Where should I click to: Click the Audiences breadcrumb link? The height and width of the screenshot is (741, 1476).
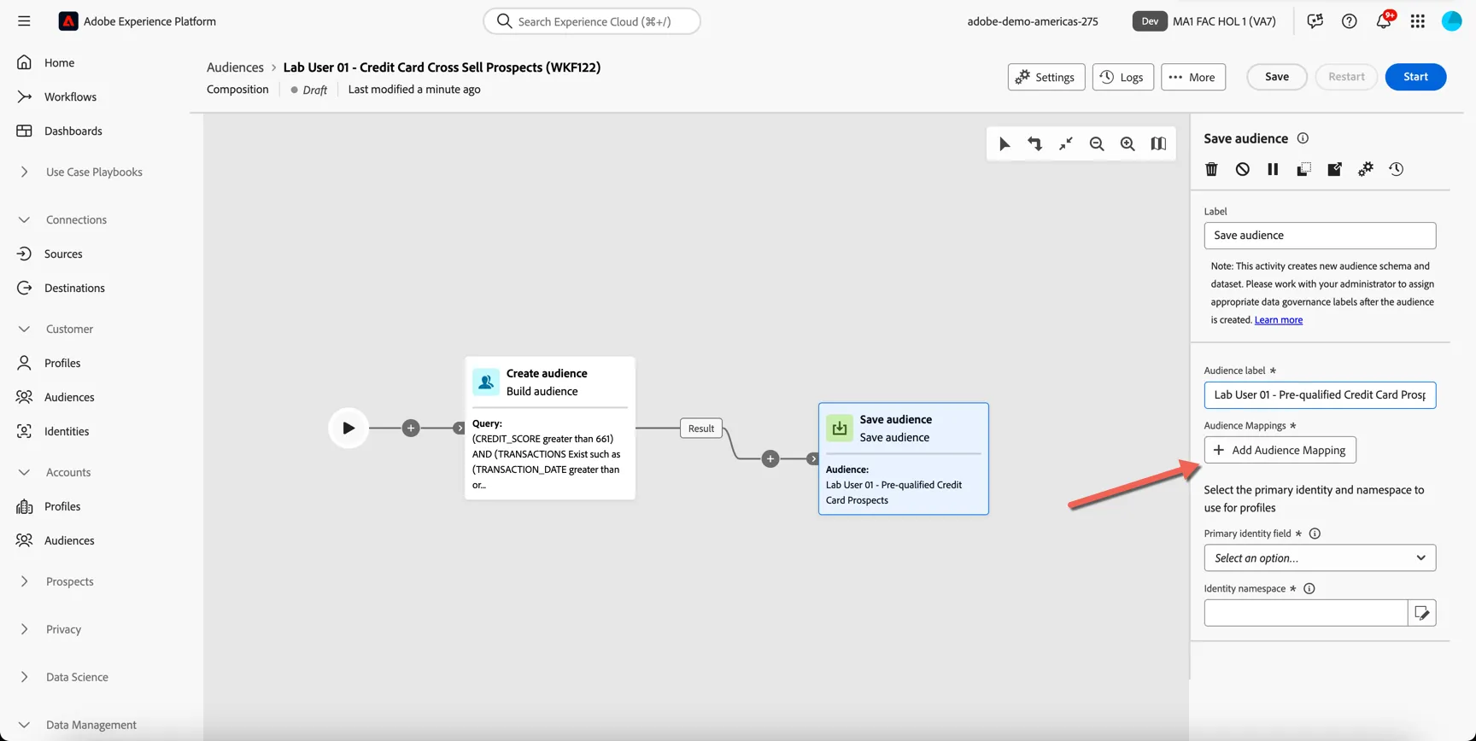click(235, 67)
